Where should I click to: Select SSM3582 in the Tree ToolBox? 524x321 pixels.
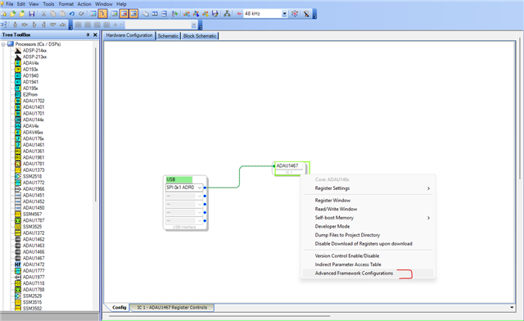coord(32,308)
